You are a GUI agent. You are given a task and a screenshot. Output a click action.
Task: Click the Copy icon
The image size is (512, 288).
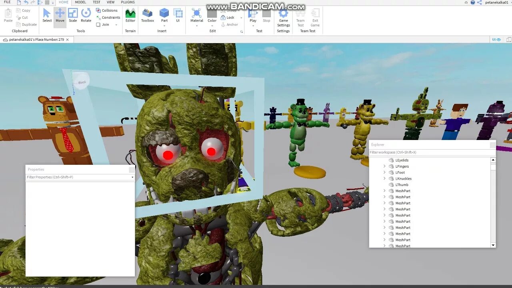pyautogui.click(x=19, y=10)
